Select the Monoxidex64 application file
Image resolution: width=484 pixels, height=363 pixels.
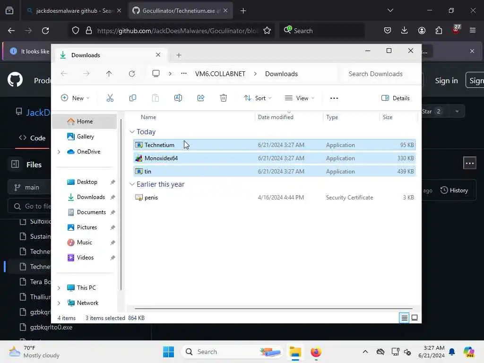(275, 158)
